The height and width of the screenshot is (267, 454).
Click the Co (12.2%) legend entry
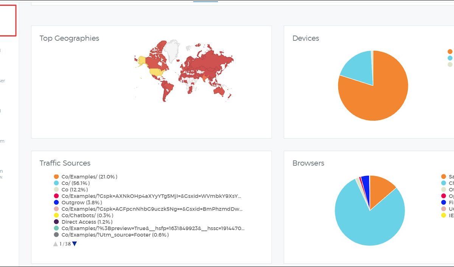point(75,189)
